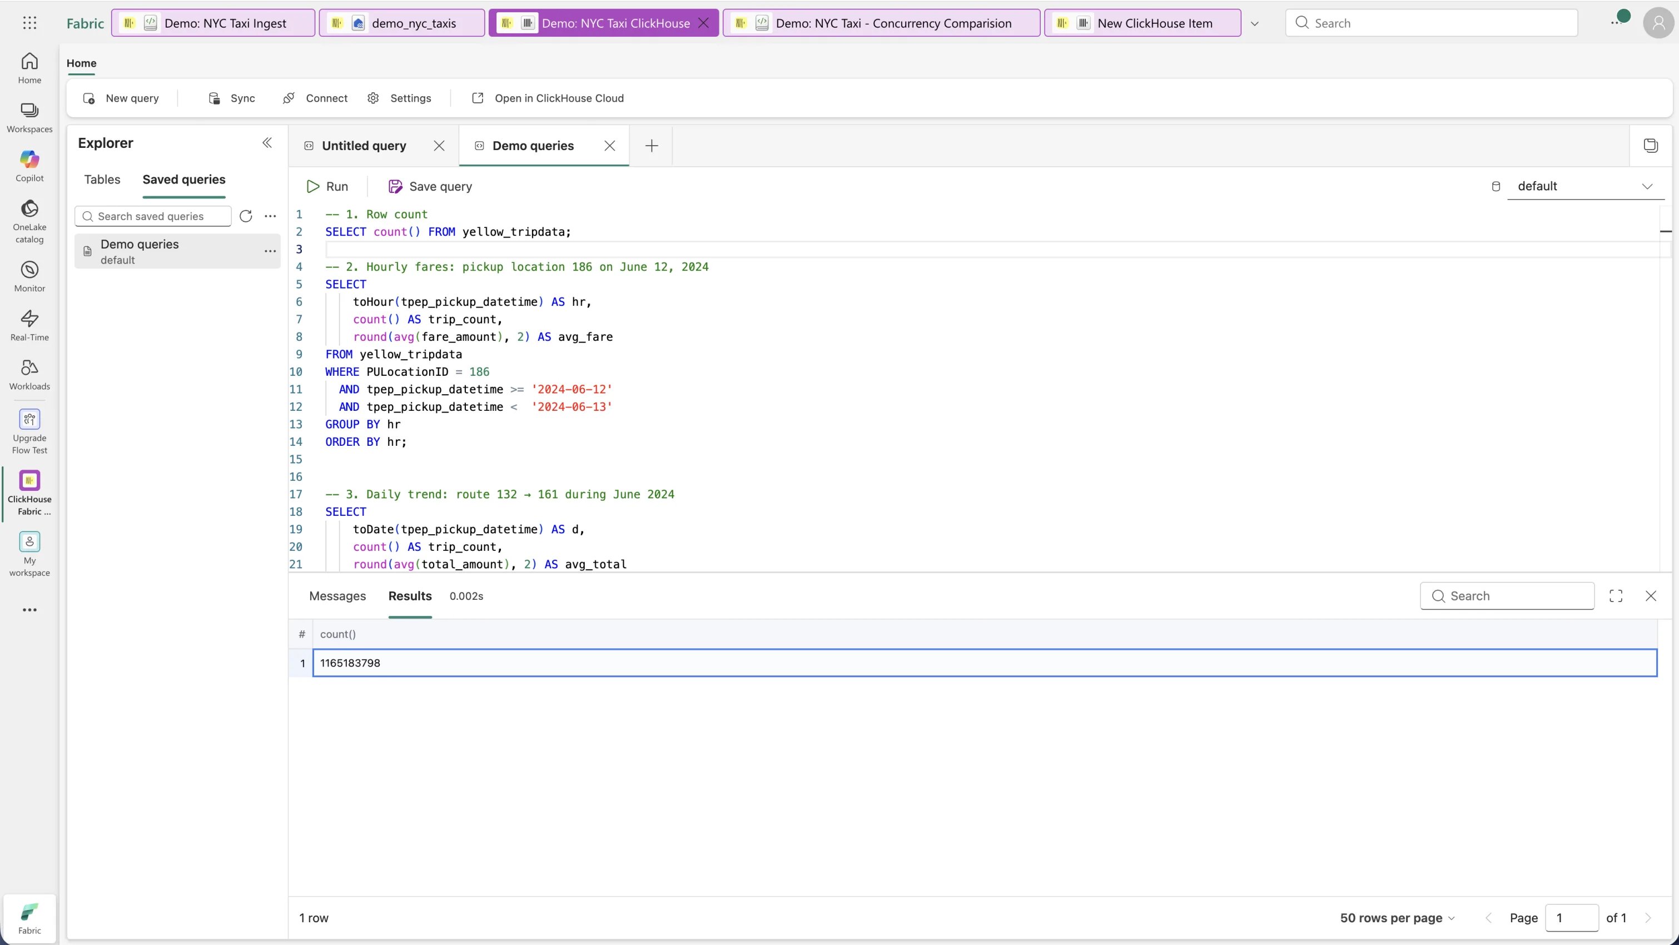The height and width of the screenshot is (945, 1679).
Task: Collapse the Explorer panel
Action: pos(266,143)
